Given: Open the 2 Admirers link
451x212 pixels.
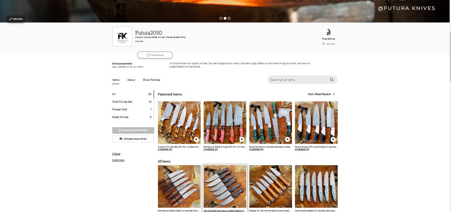Looking at the screenshot, I should point(118,160).
